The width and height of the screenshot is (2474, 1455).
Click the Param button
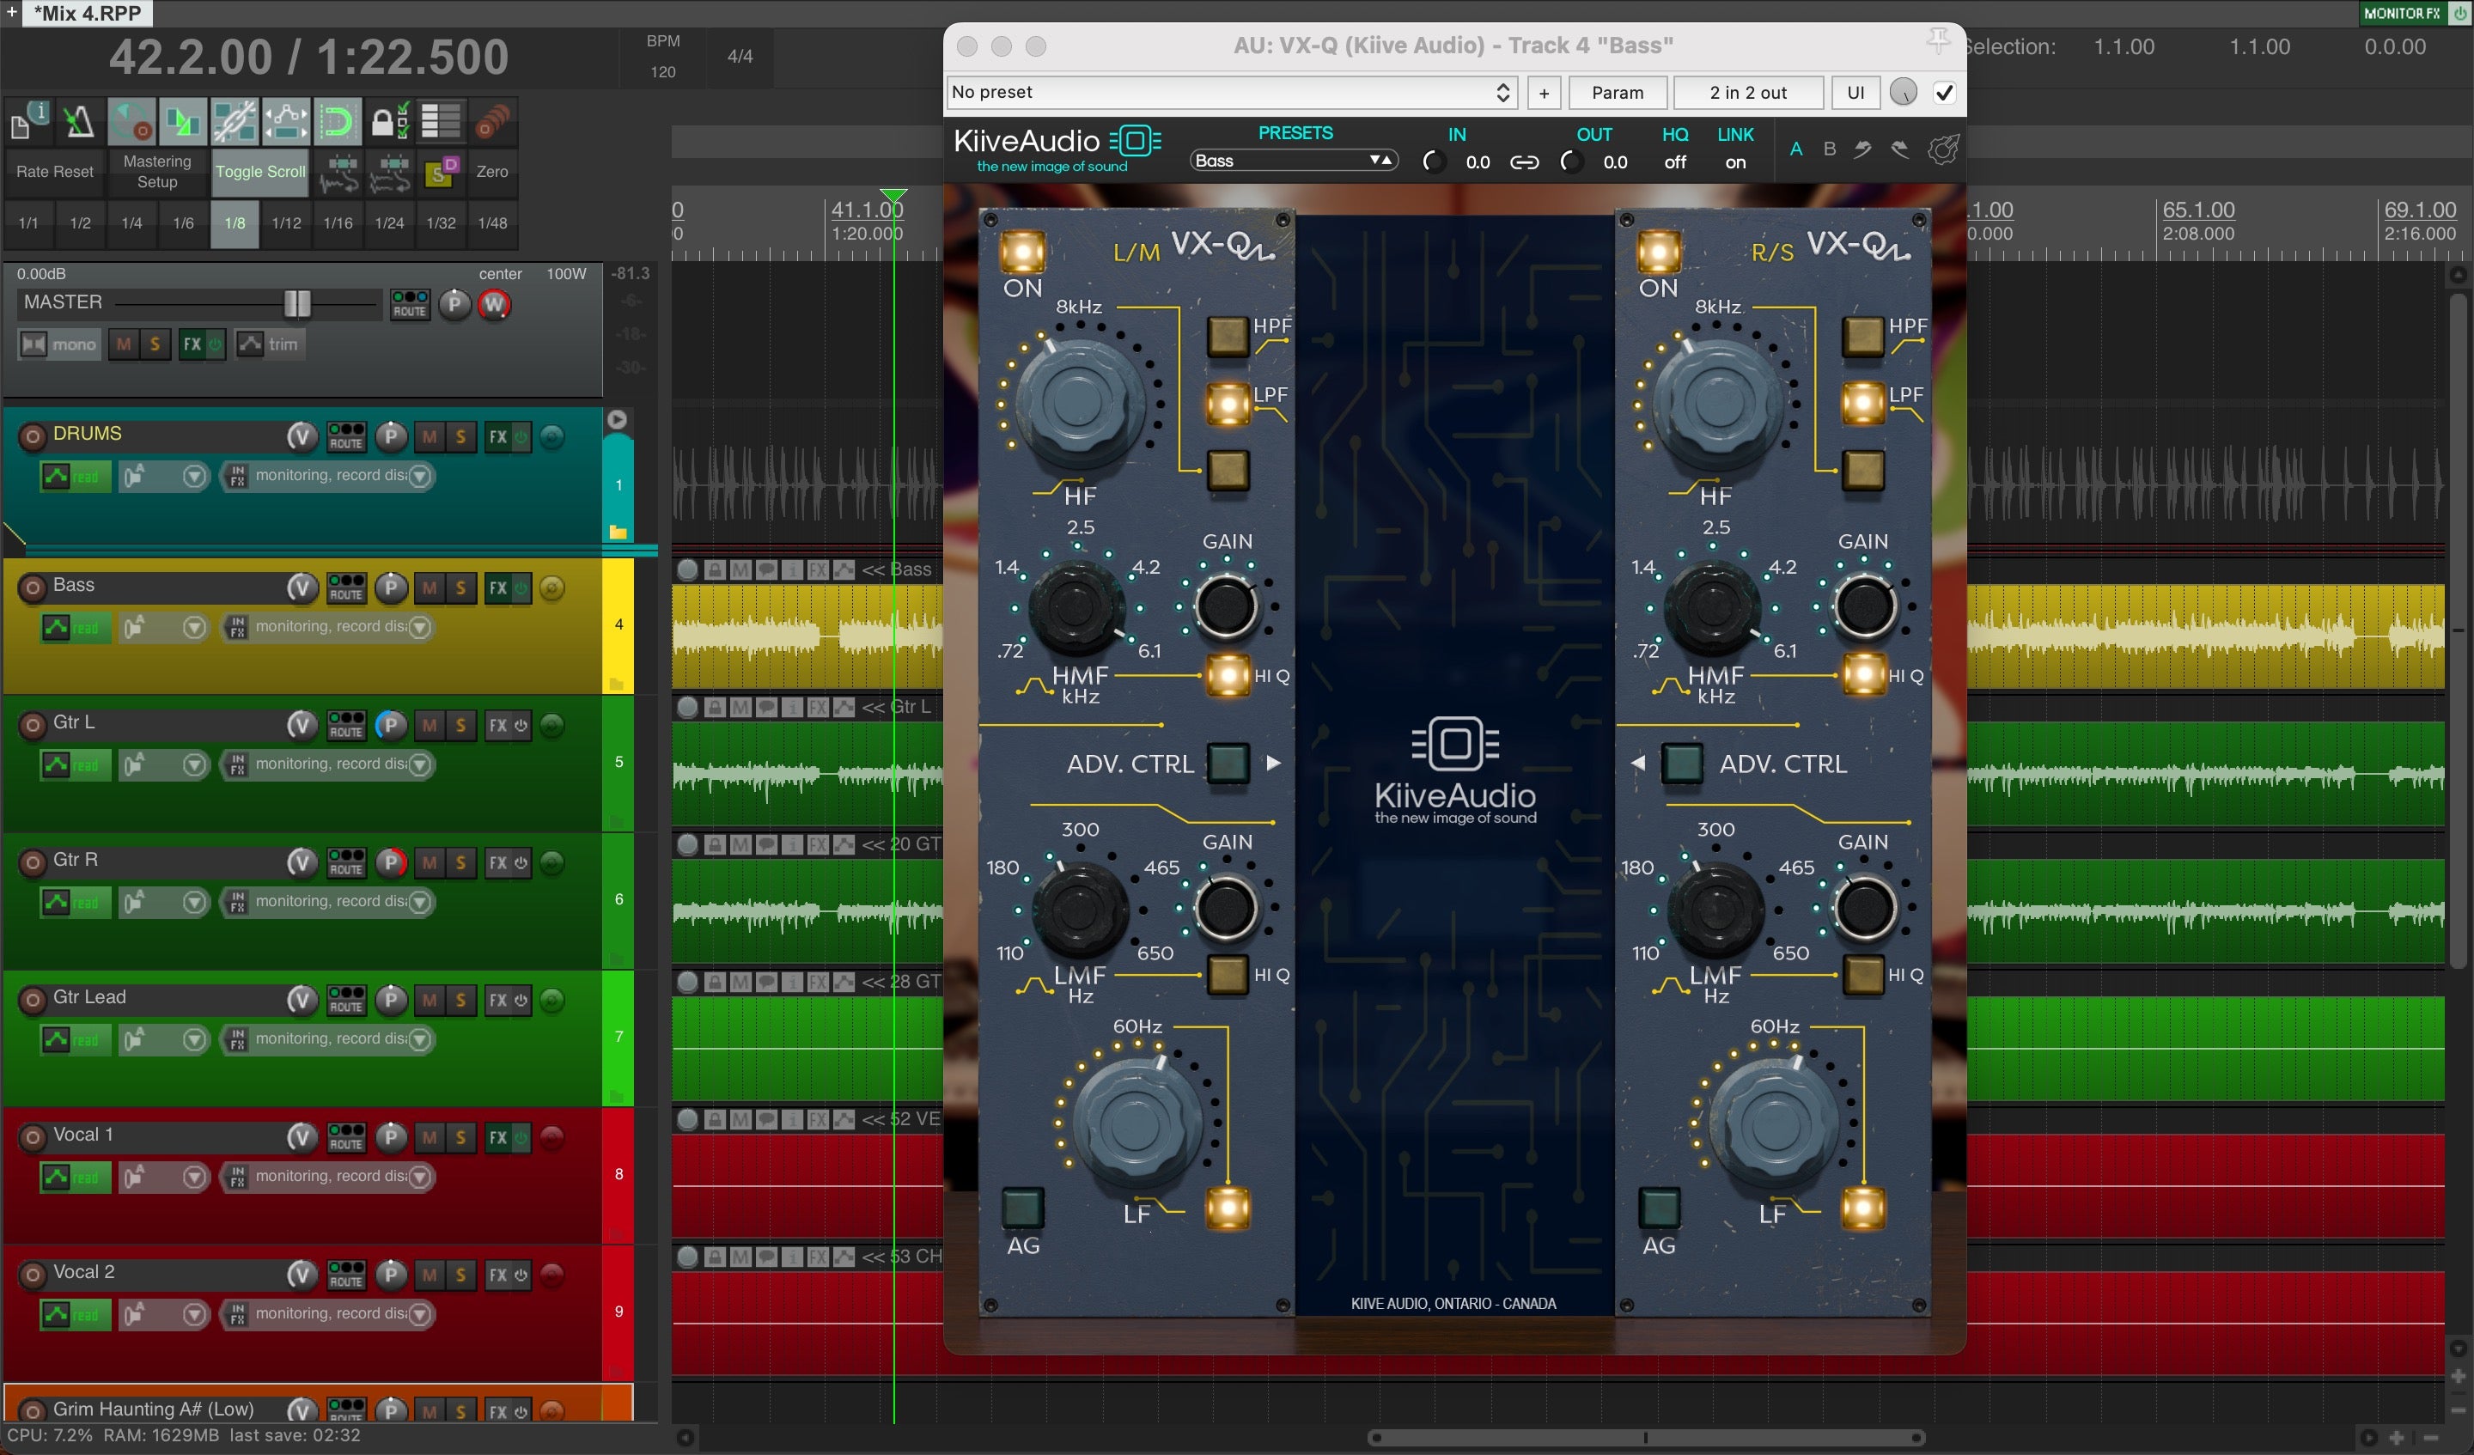click(x=1617, y=92)
